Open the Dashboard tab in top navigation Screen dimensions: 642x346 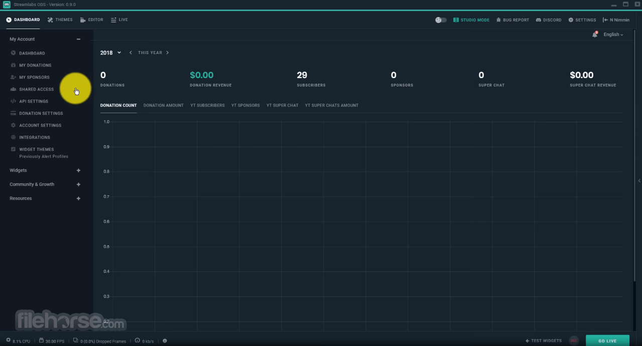(x=23, y=20)
